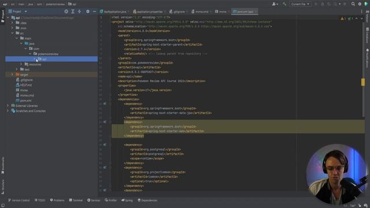Viewport: 370px width, 208px height.
Task: Select opened file in Project view
Action: point(66,12)
